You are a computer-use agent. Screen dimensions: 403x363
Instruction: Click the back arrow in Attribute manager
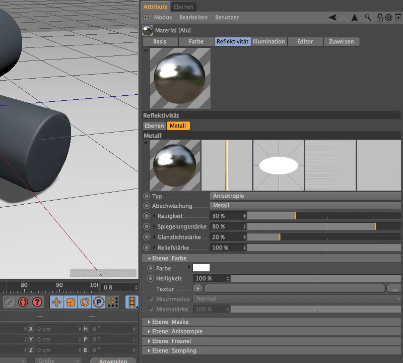[x=332, y=18]
